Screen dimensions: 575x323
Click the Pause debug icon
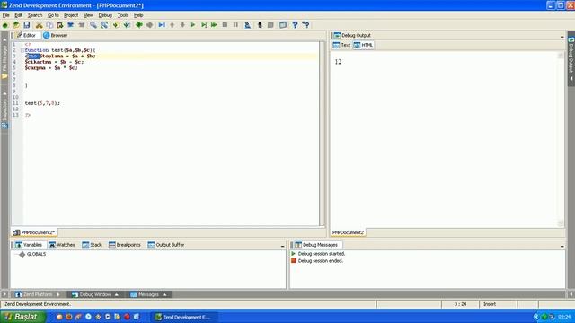[x=235, y=25]
